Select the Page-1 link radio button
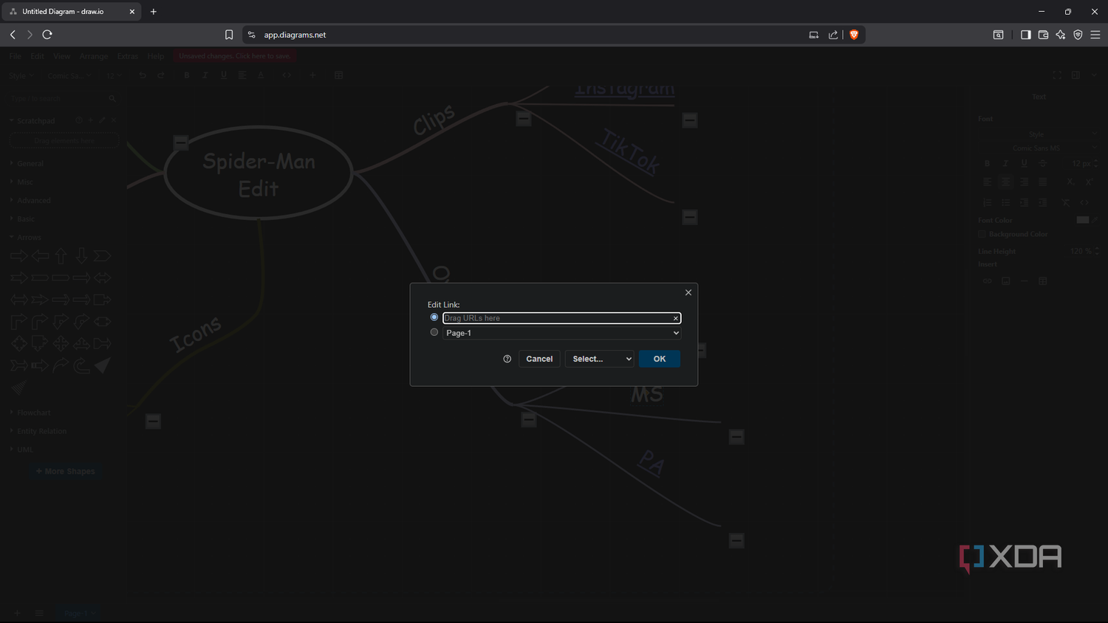The width and height of the screenshot is (1108, 623). pyautogui.click(x=434, y=332)
